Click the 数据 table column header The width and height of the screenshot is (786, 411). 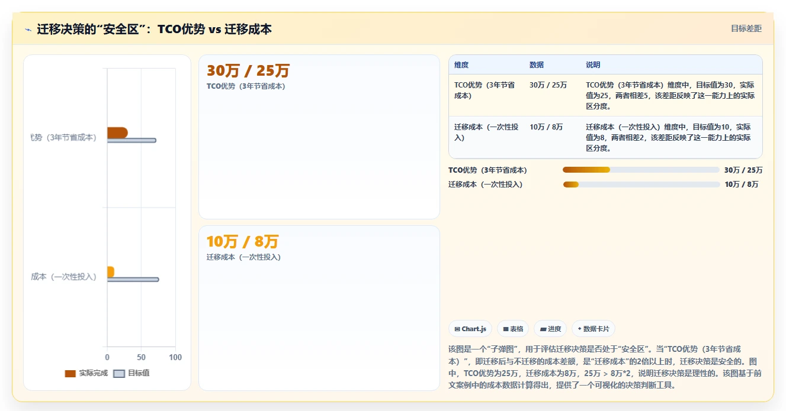click(x=537, y=65)
